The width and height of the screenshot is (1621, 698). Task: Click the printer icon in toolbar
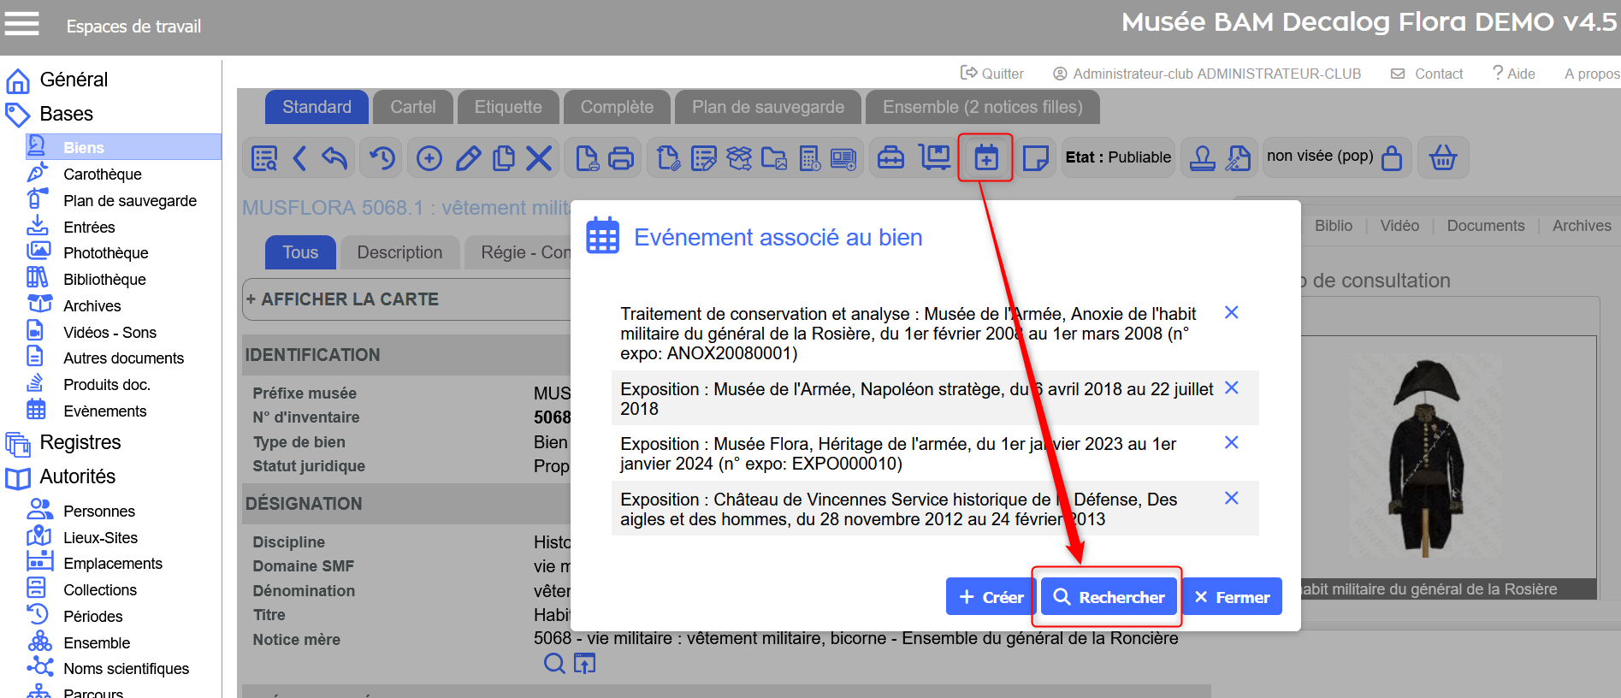[621, 158]
